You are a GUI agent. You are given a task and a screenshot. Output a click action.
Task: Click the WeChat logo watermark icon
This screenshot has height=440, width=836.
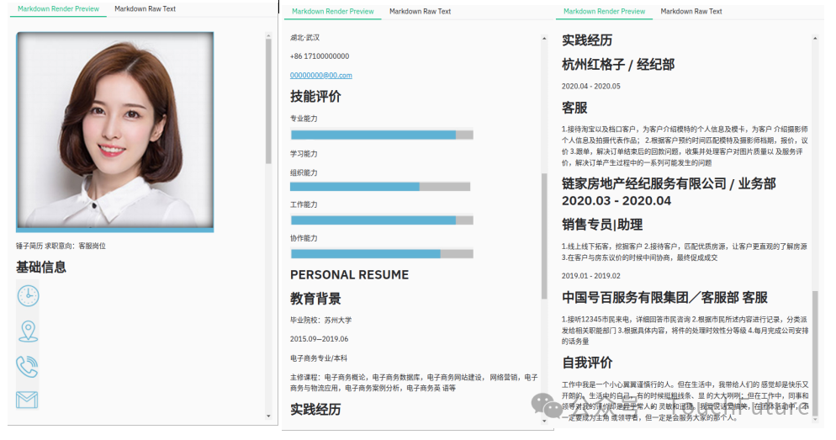[553, 407]
